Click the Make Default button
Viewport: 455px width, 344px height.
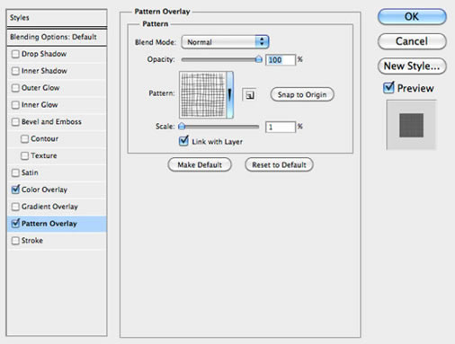pos(200,165)
